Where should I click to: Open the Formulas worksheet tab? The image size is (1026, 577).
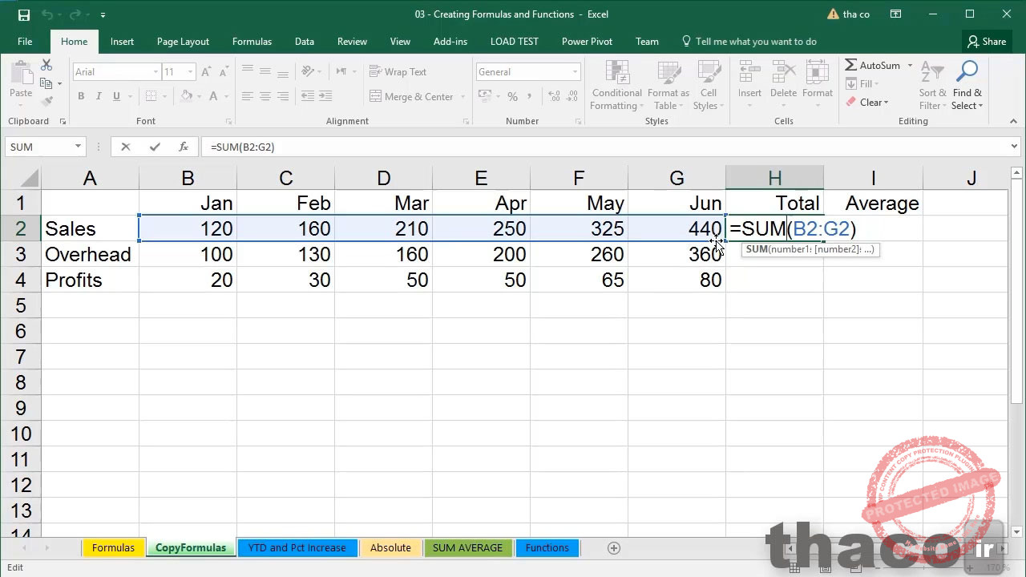point(113,548)
